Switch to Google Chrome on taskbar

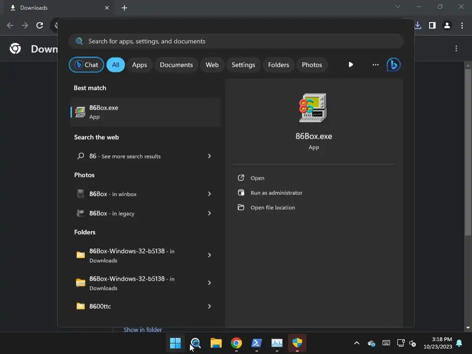click(236, 343)
